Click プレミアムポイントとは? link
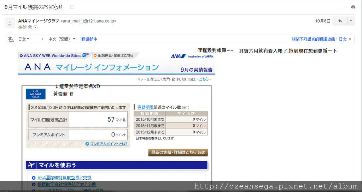This screenshot has height=192, width=362. [x=109, y=144]
